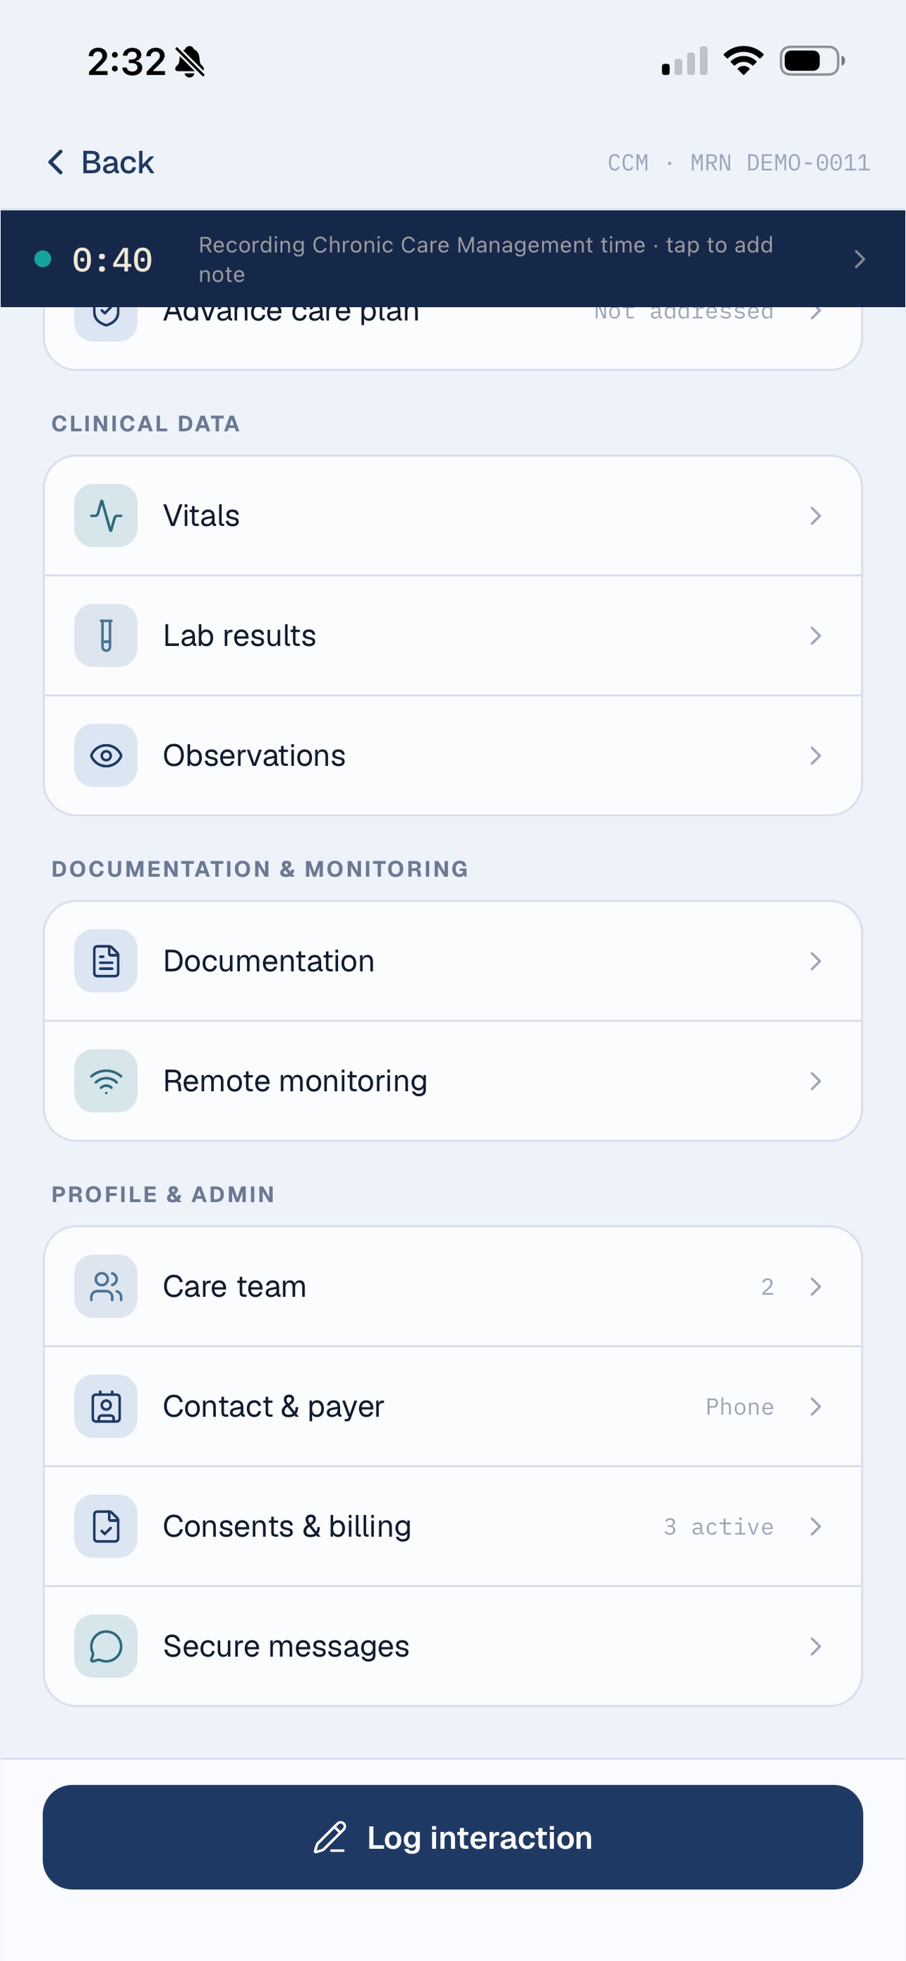The image size is (906, 1961).
Task: Tap the Vitals pulse icon
Action: (x=106, y=515)
